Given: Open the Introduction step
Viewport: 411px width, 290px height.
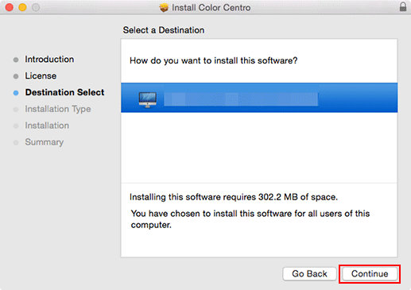Looking at the screenshot, I should click(x=49, y=60).
